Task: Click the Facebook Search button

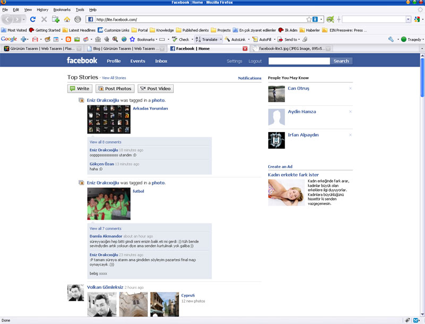Action: 341,61
